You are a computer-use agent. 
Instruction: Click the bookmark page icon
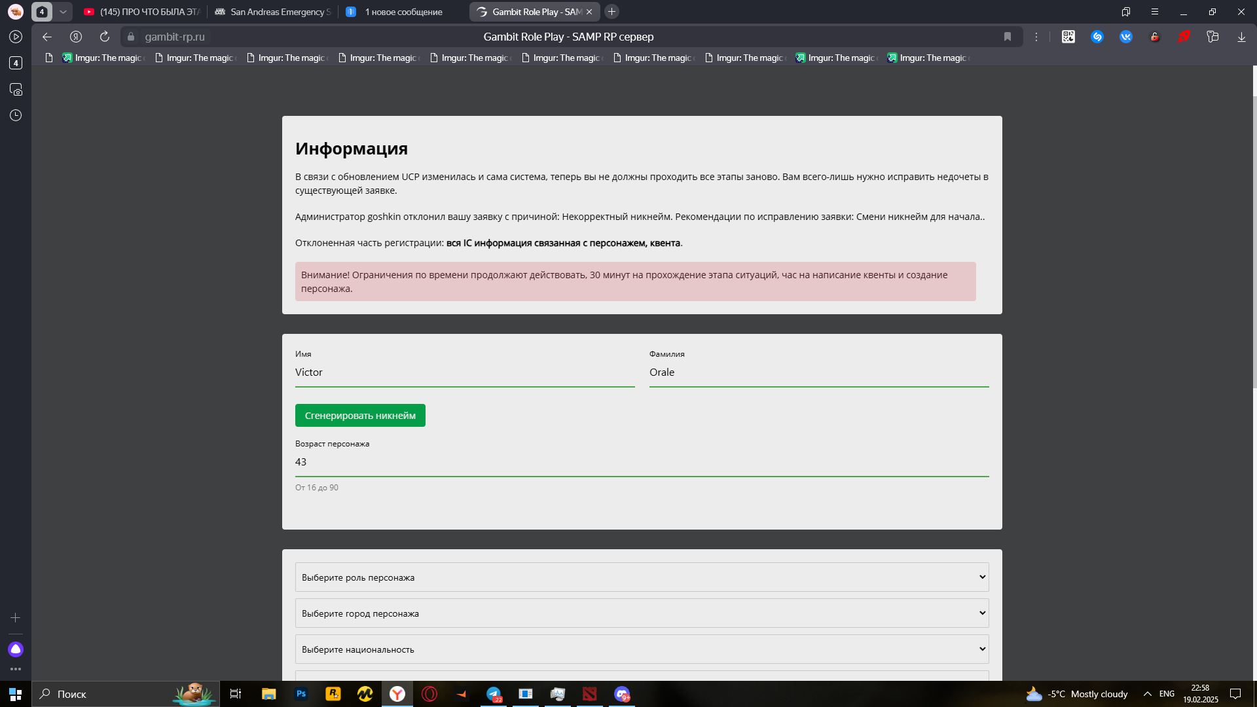click(1008, 37)
